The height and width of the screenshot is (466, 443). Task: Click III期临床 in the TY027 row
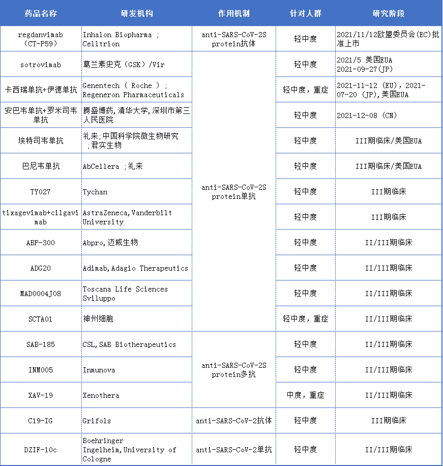(389, 192)
